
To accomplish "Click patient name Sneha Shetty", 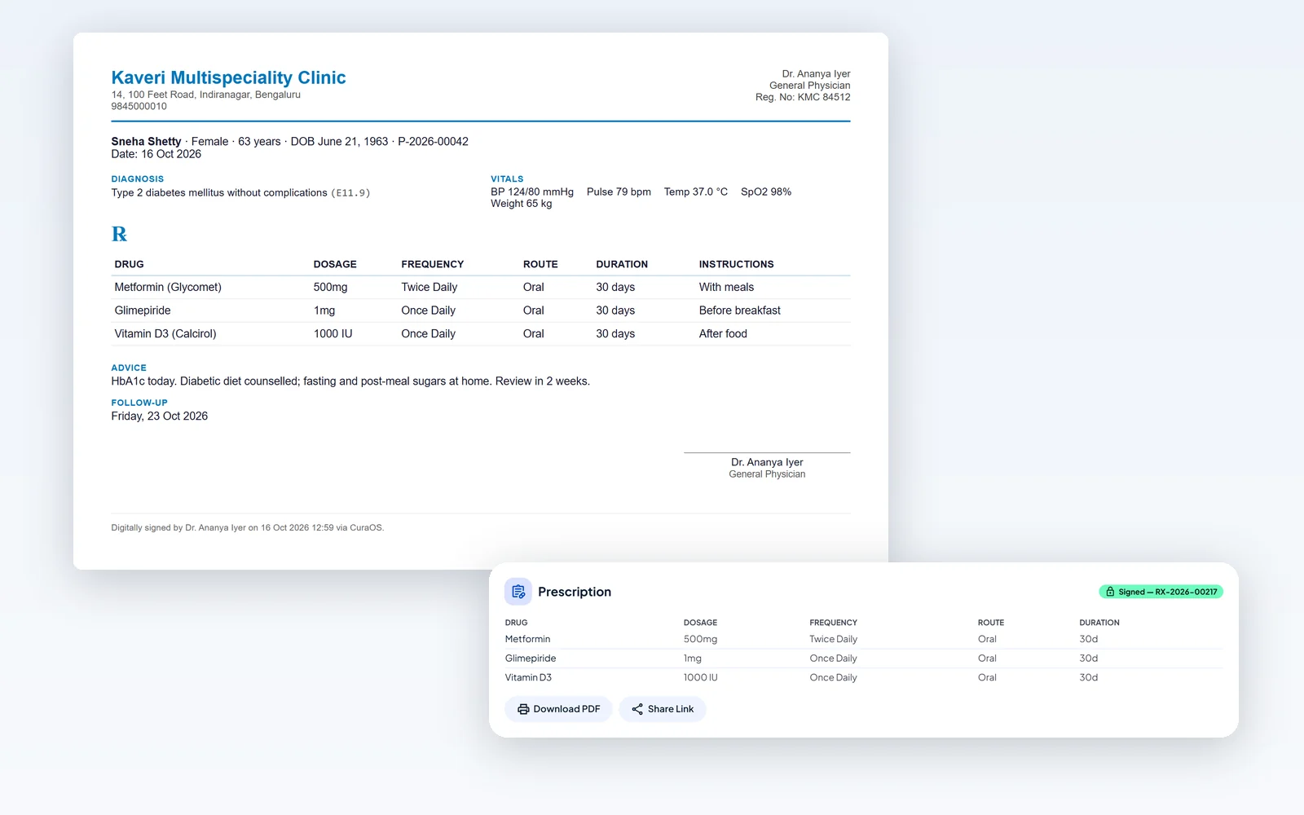I will click(146, 141).
